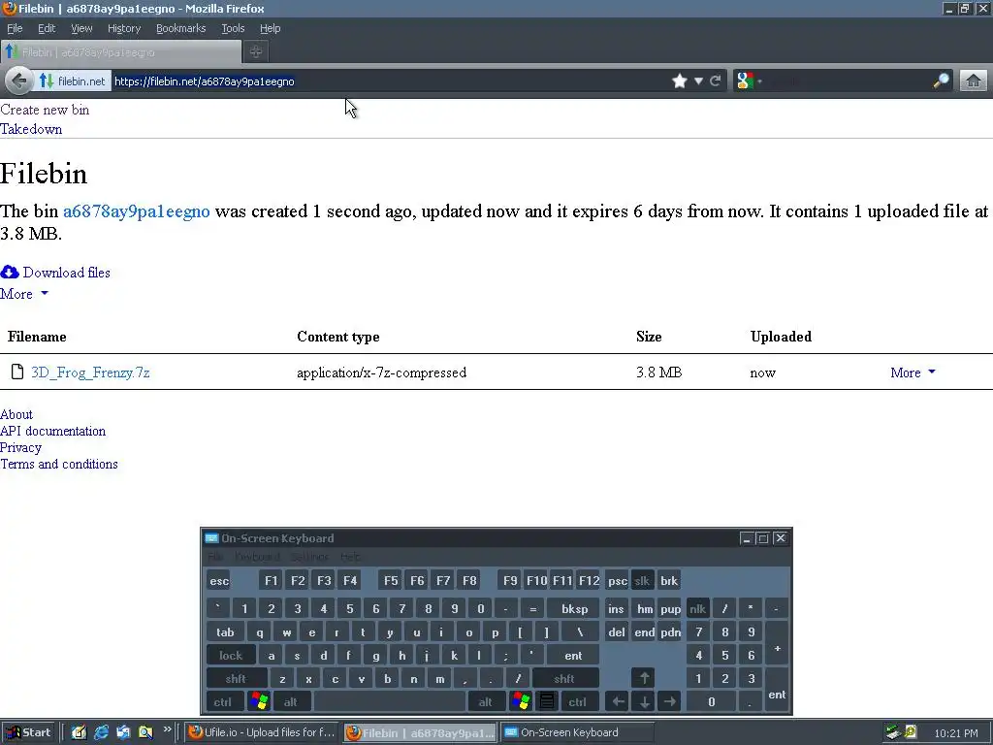993x745 pixels.
Task: Expand the quick launch chevron on taskbar
Action: tap(167, 729)
